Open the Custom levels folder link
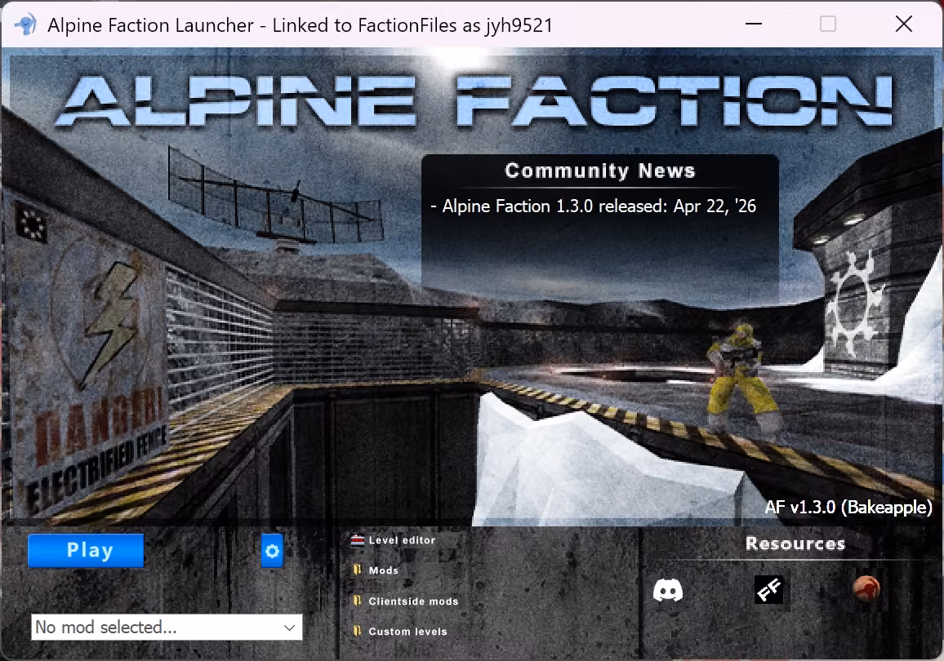 click(407, 631)
